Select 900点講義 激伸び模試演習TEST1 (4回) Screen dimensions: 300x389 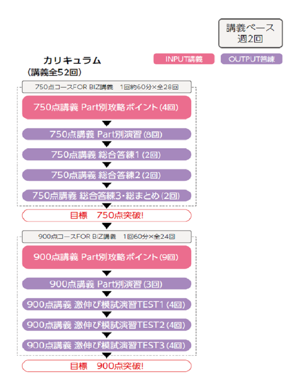coord(107,304)
